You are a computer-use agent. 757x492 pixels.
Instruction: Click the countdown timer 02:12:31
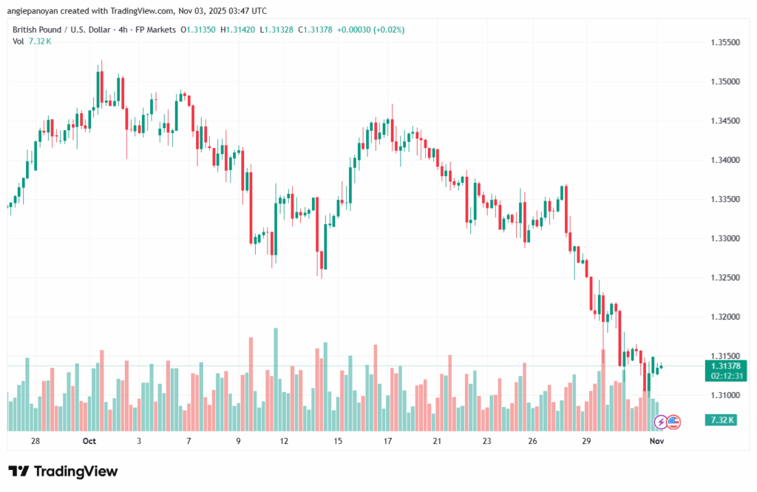[x=721, y=376]
